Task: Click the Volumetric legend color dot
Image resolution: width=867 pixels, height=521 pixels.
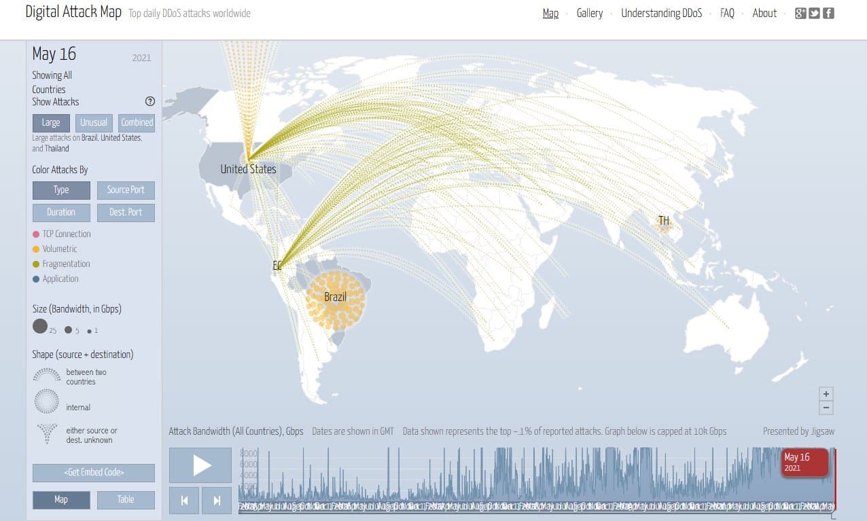Action: [x=36, y=249]
